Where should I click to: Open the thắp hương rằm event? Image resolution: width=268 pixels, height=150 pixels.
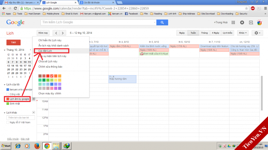pos(122,79)
